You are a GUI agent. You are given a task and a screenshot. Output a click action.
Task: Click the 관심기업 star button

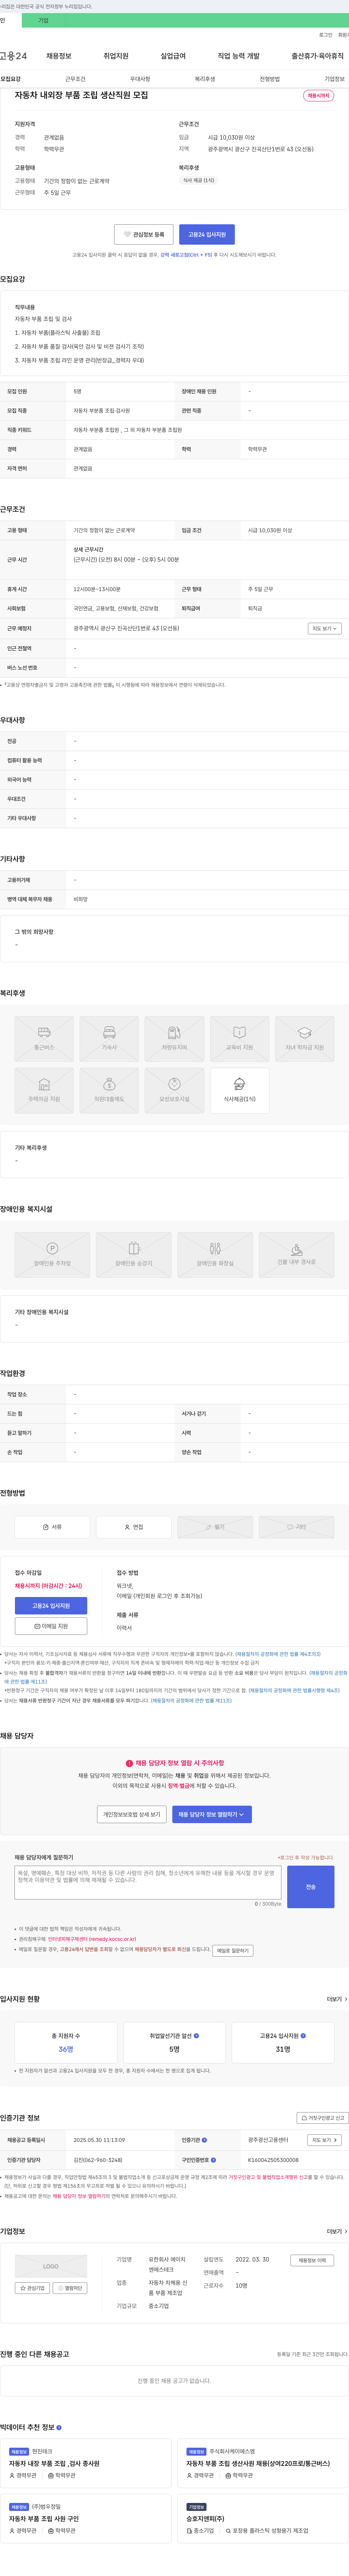click(x=32, y=2288)
